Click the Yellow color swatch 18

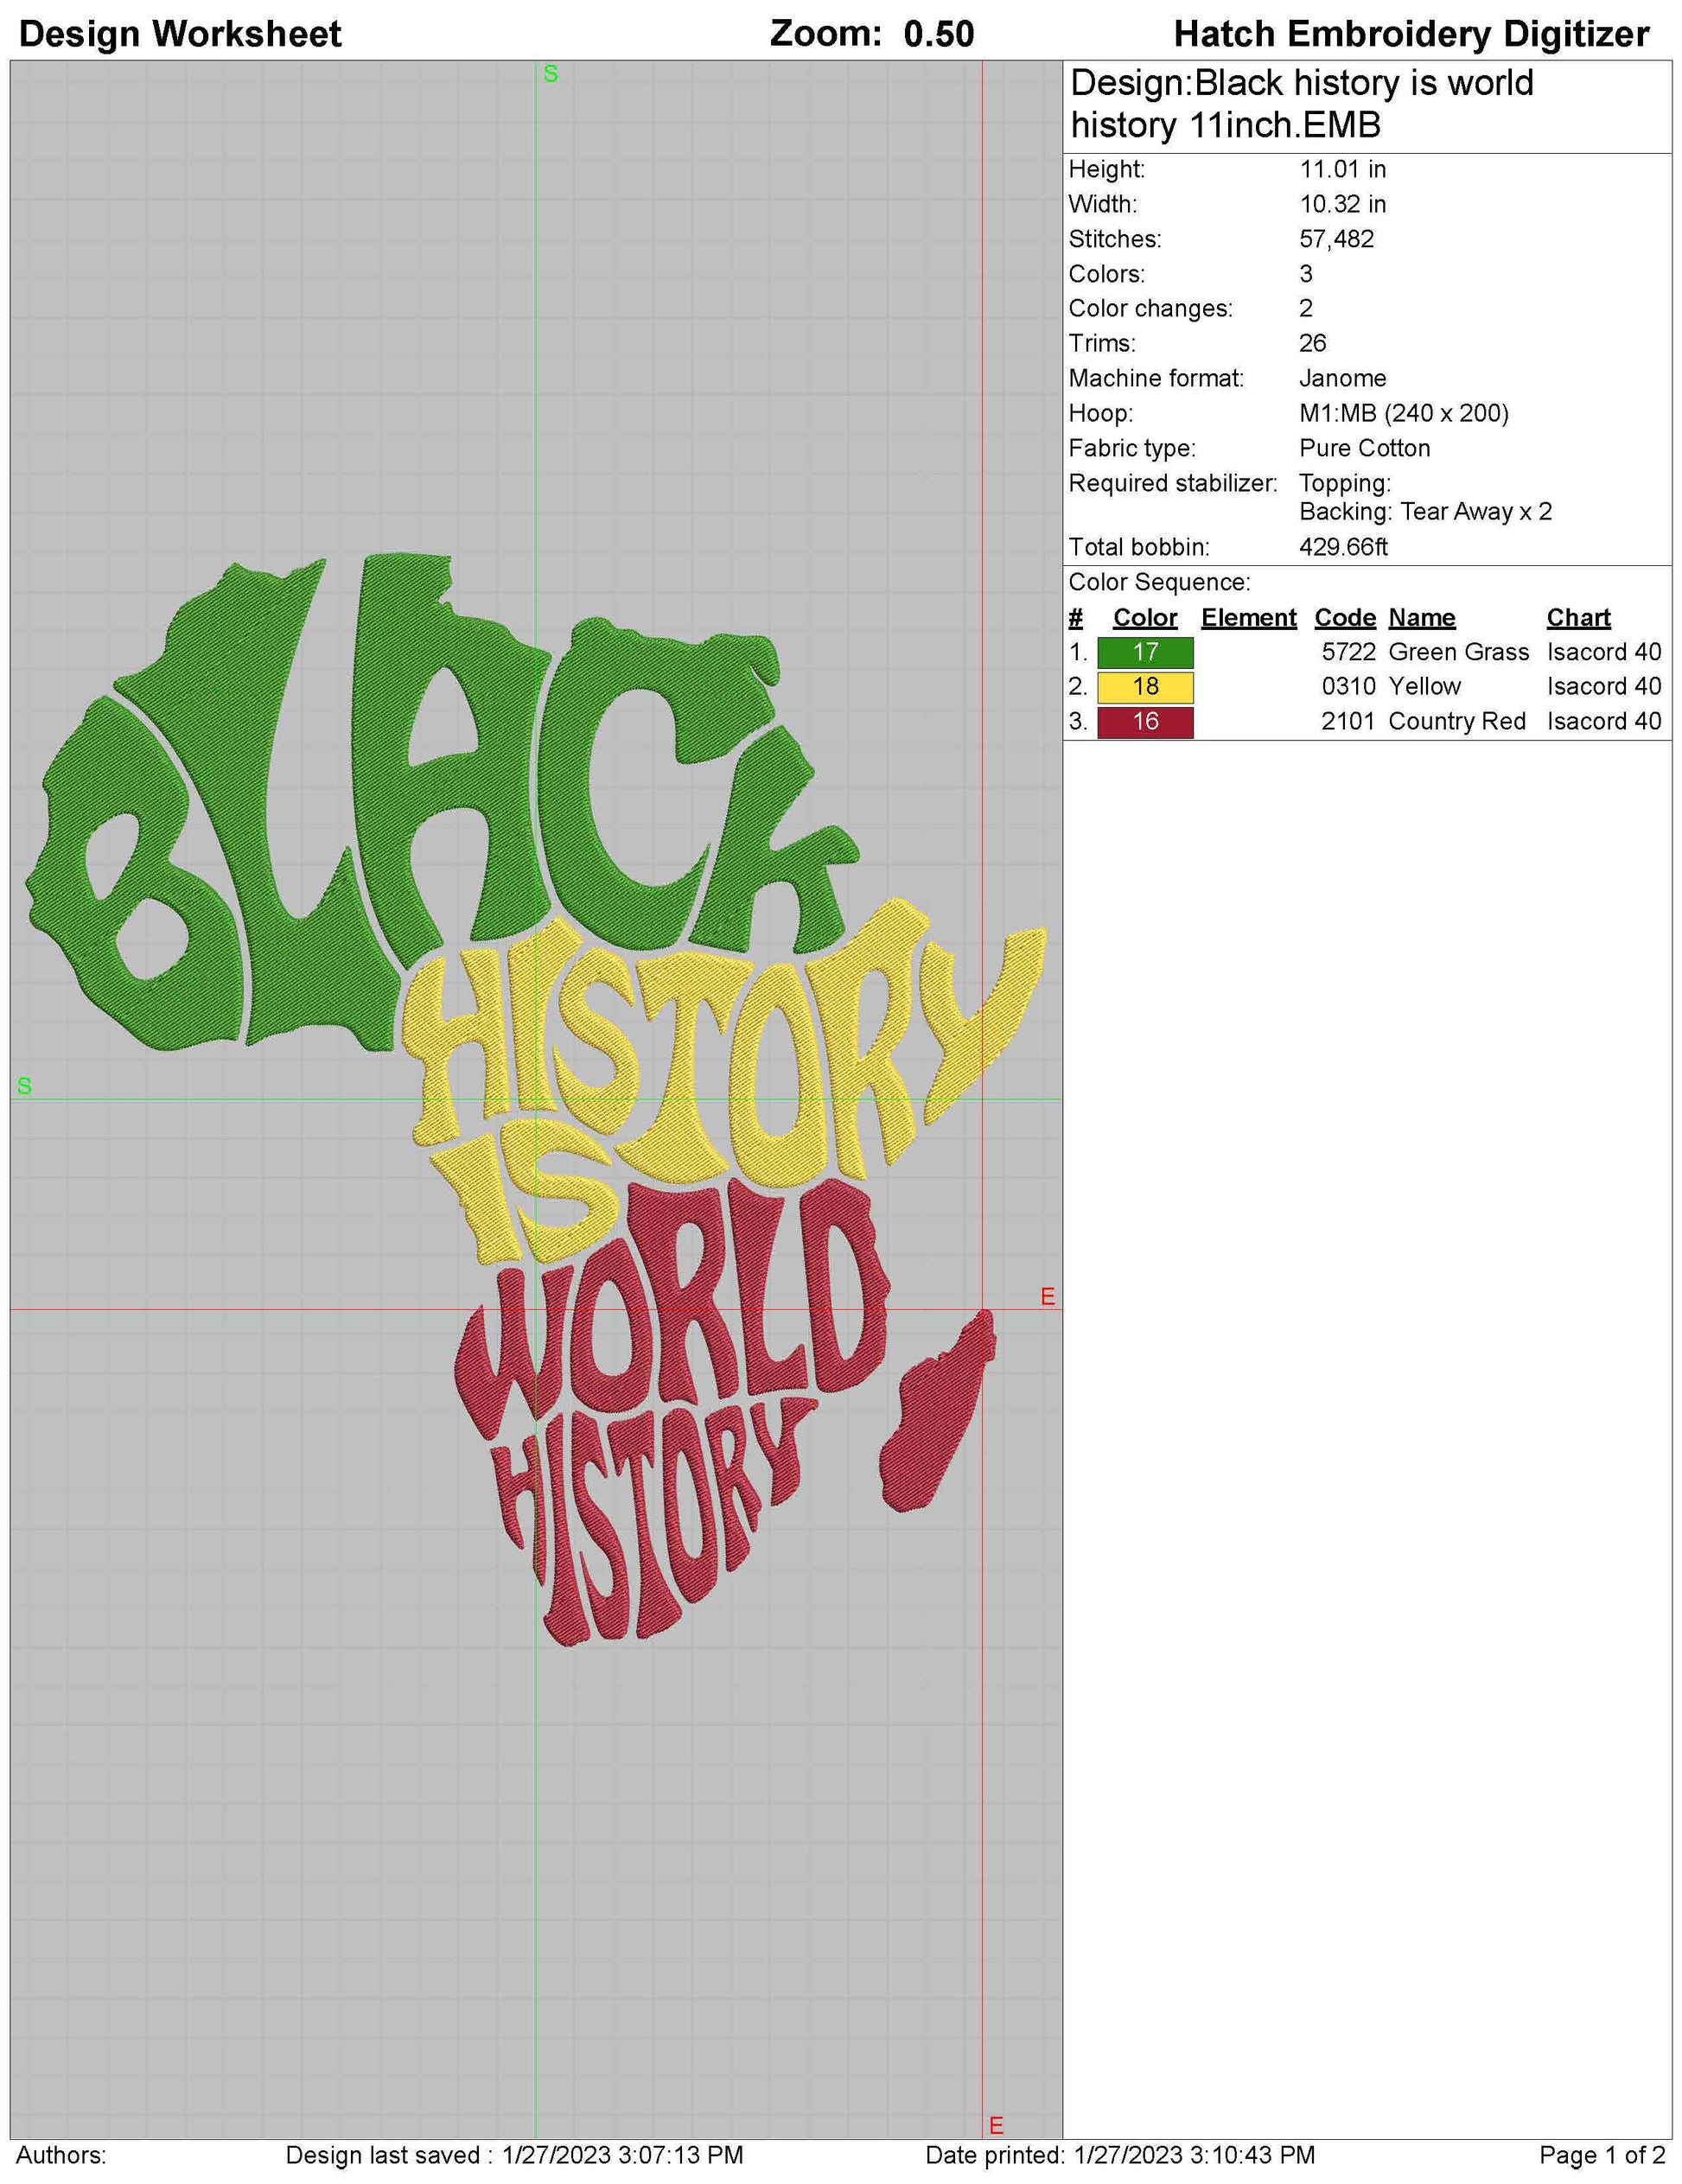tap(1145, 687)
